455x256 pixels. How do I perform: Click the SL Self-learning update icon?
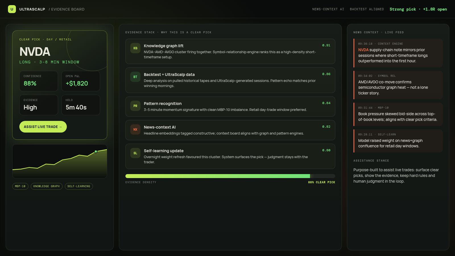[x=135, y=153]
